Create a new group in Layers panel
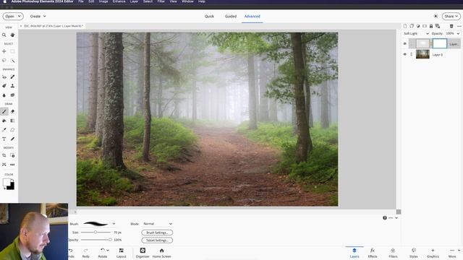 click(x=412, y=26)
